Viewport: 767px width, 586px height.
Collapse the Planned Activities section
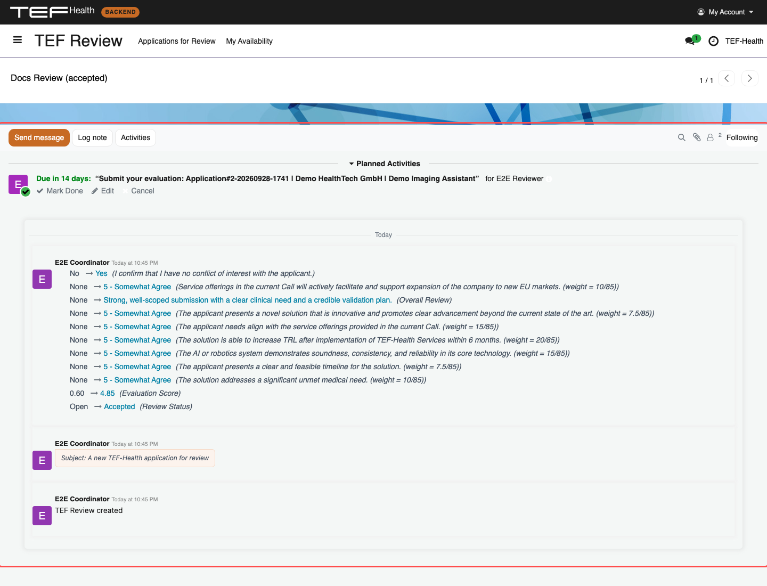click(x=385, y=164)
